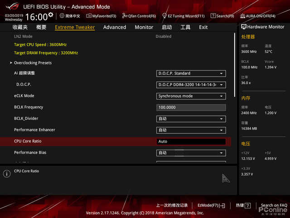
Task: Open MyFavorite(F3) menu
Action: tap(101, 16)
